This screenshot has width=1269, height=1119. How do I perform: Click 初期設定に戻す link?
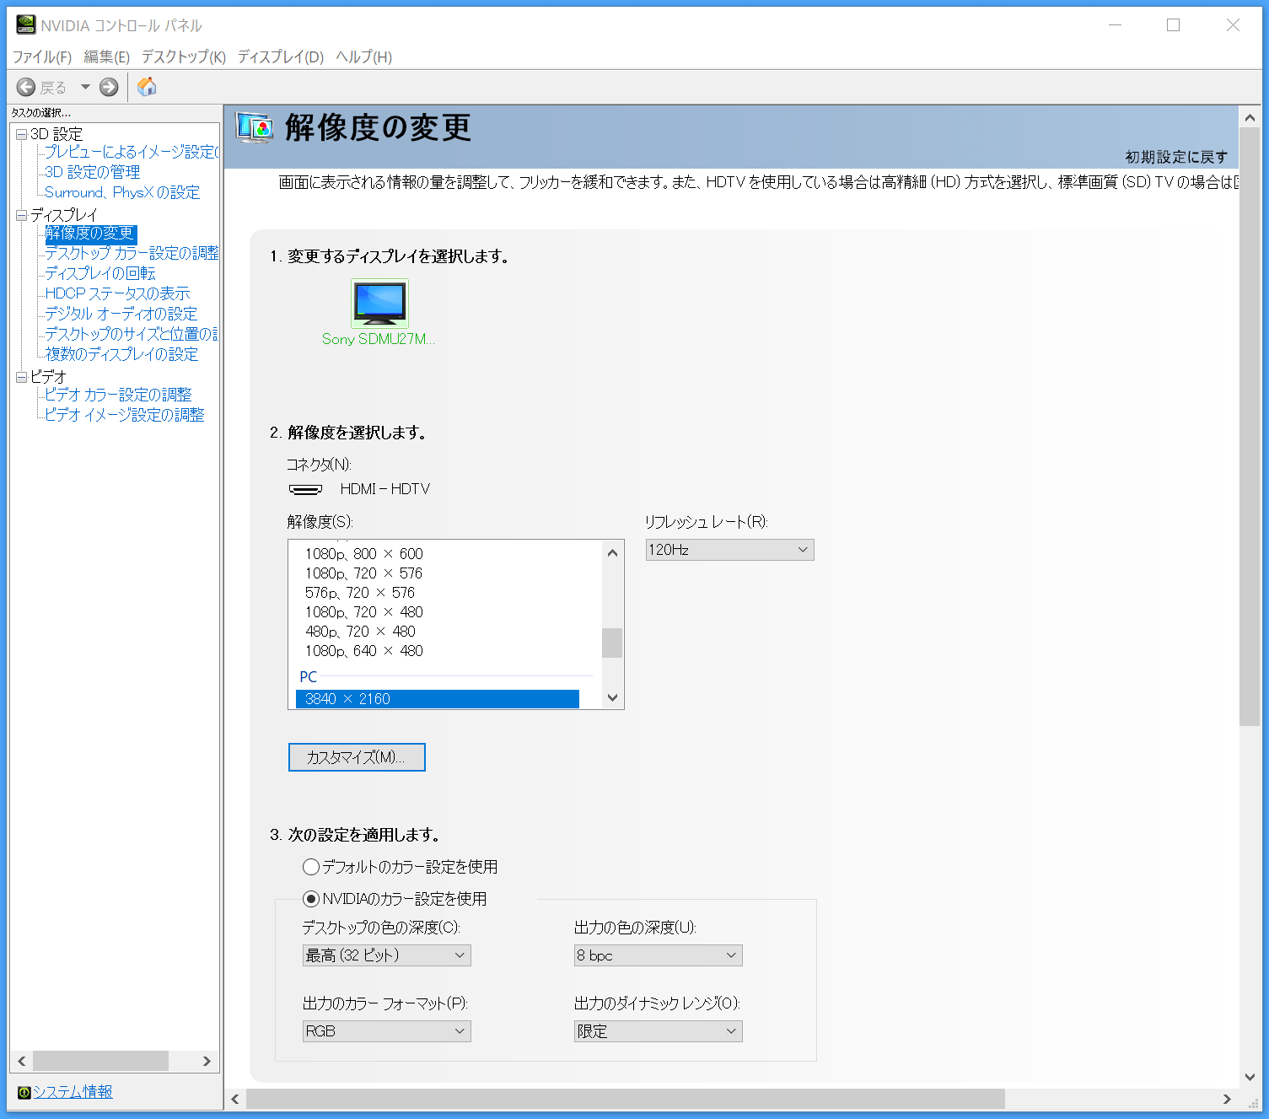[1176, 157]
